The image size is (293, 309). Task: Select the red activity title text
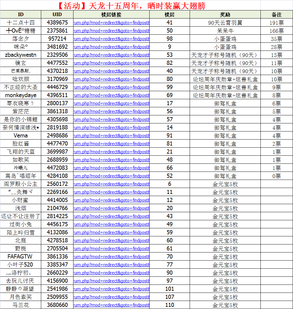131,6
